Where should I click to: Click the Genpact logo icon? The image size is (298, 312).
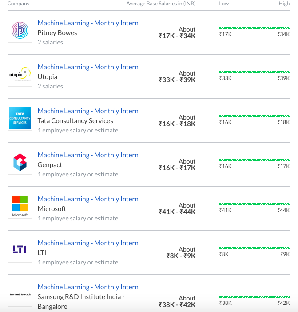(20, 162)
